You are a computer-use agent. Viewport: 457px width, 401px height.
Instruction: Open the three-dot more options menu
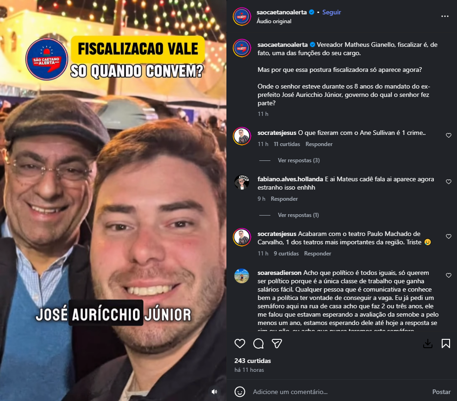(x=445, y=16)
